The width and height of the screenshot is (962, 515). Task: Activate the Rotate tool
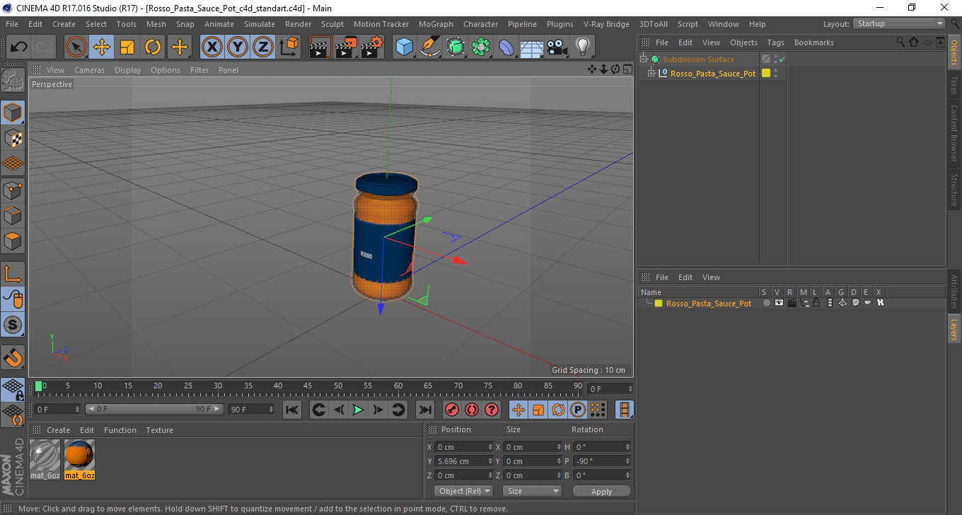coord(153,47)
